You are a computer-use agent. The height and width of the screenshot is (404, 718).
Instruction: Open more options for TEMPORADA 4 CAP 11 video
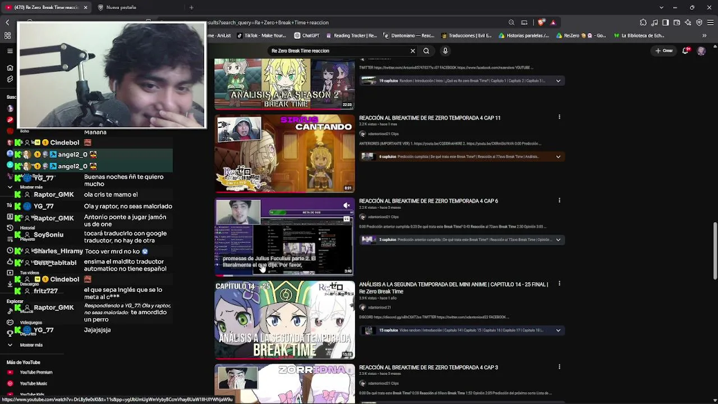click(559, 117)
